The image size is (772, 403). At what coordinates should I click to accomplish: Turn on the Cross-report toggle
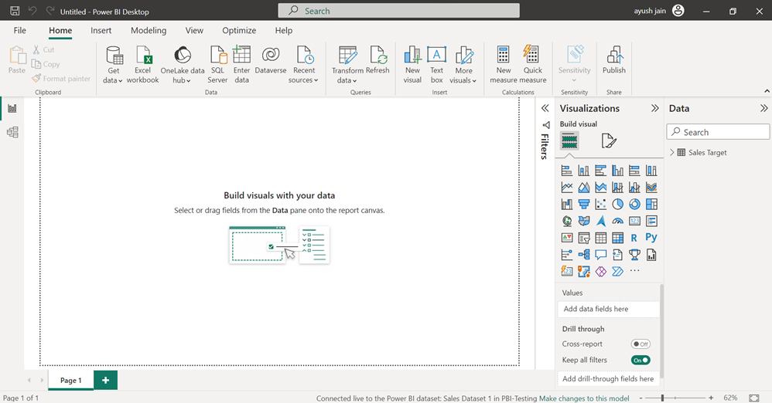click(640, 344)
